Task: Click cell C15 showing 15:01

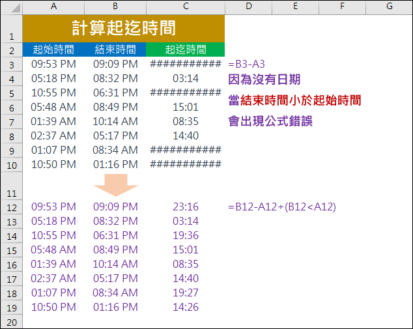Action: tap(186, 250)
